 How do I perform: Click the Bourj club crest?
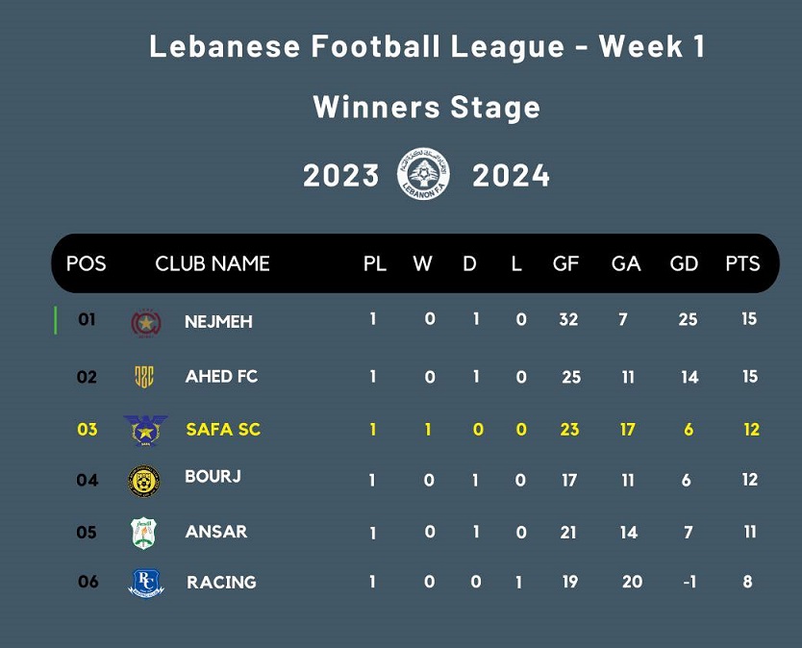tap(144, 481)
